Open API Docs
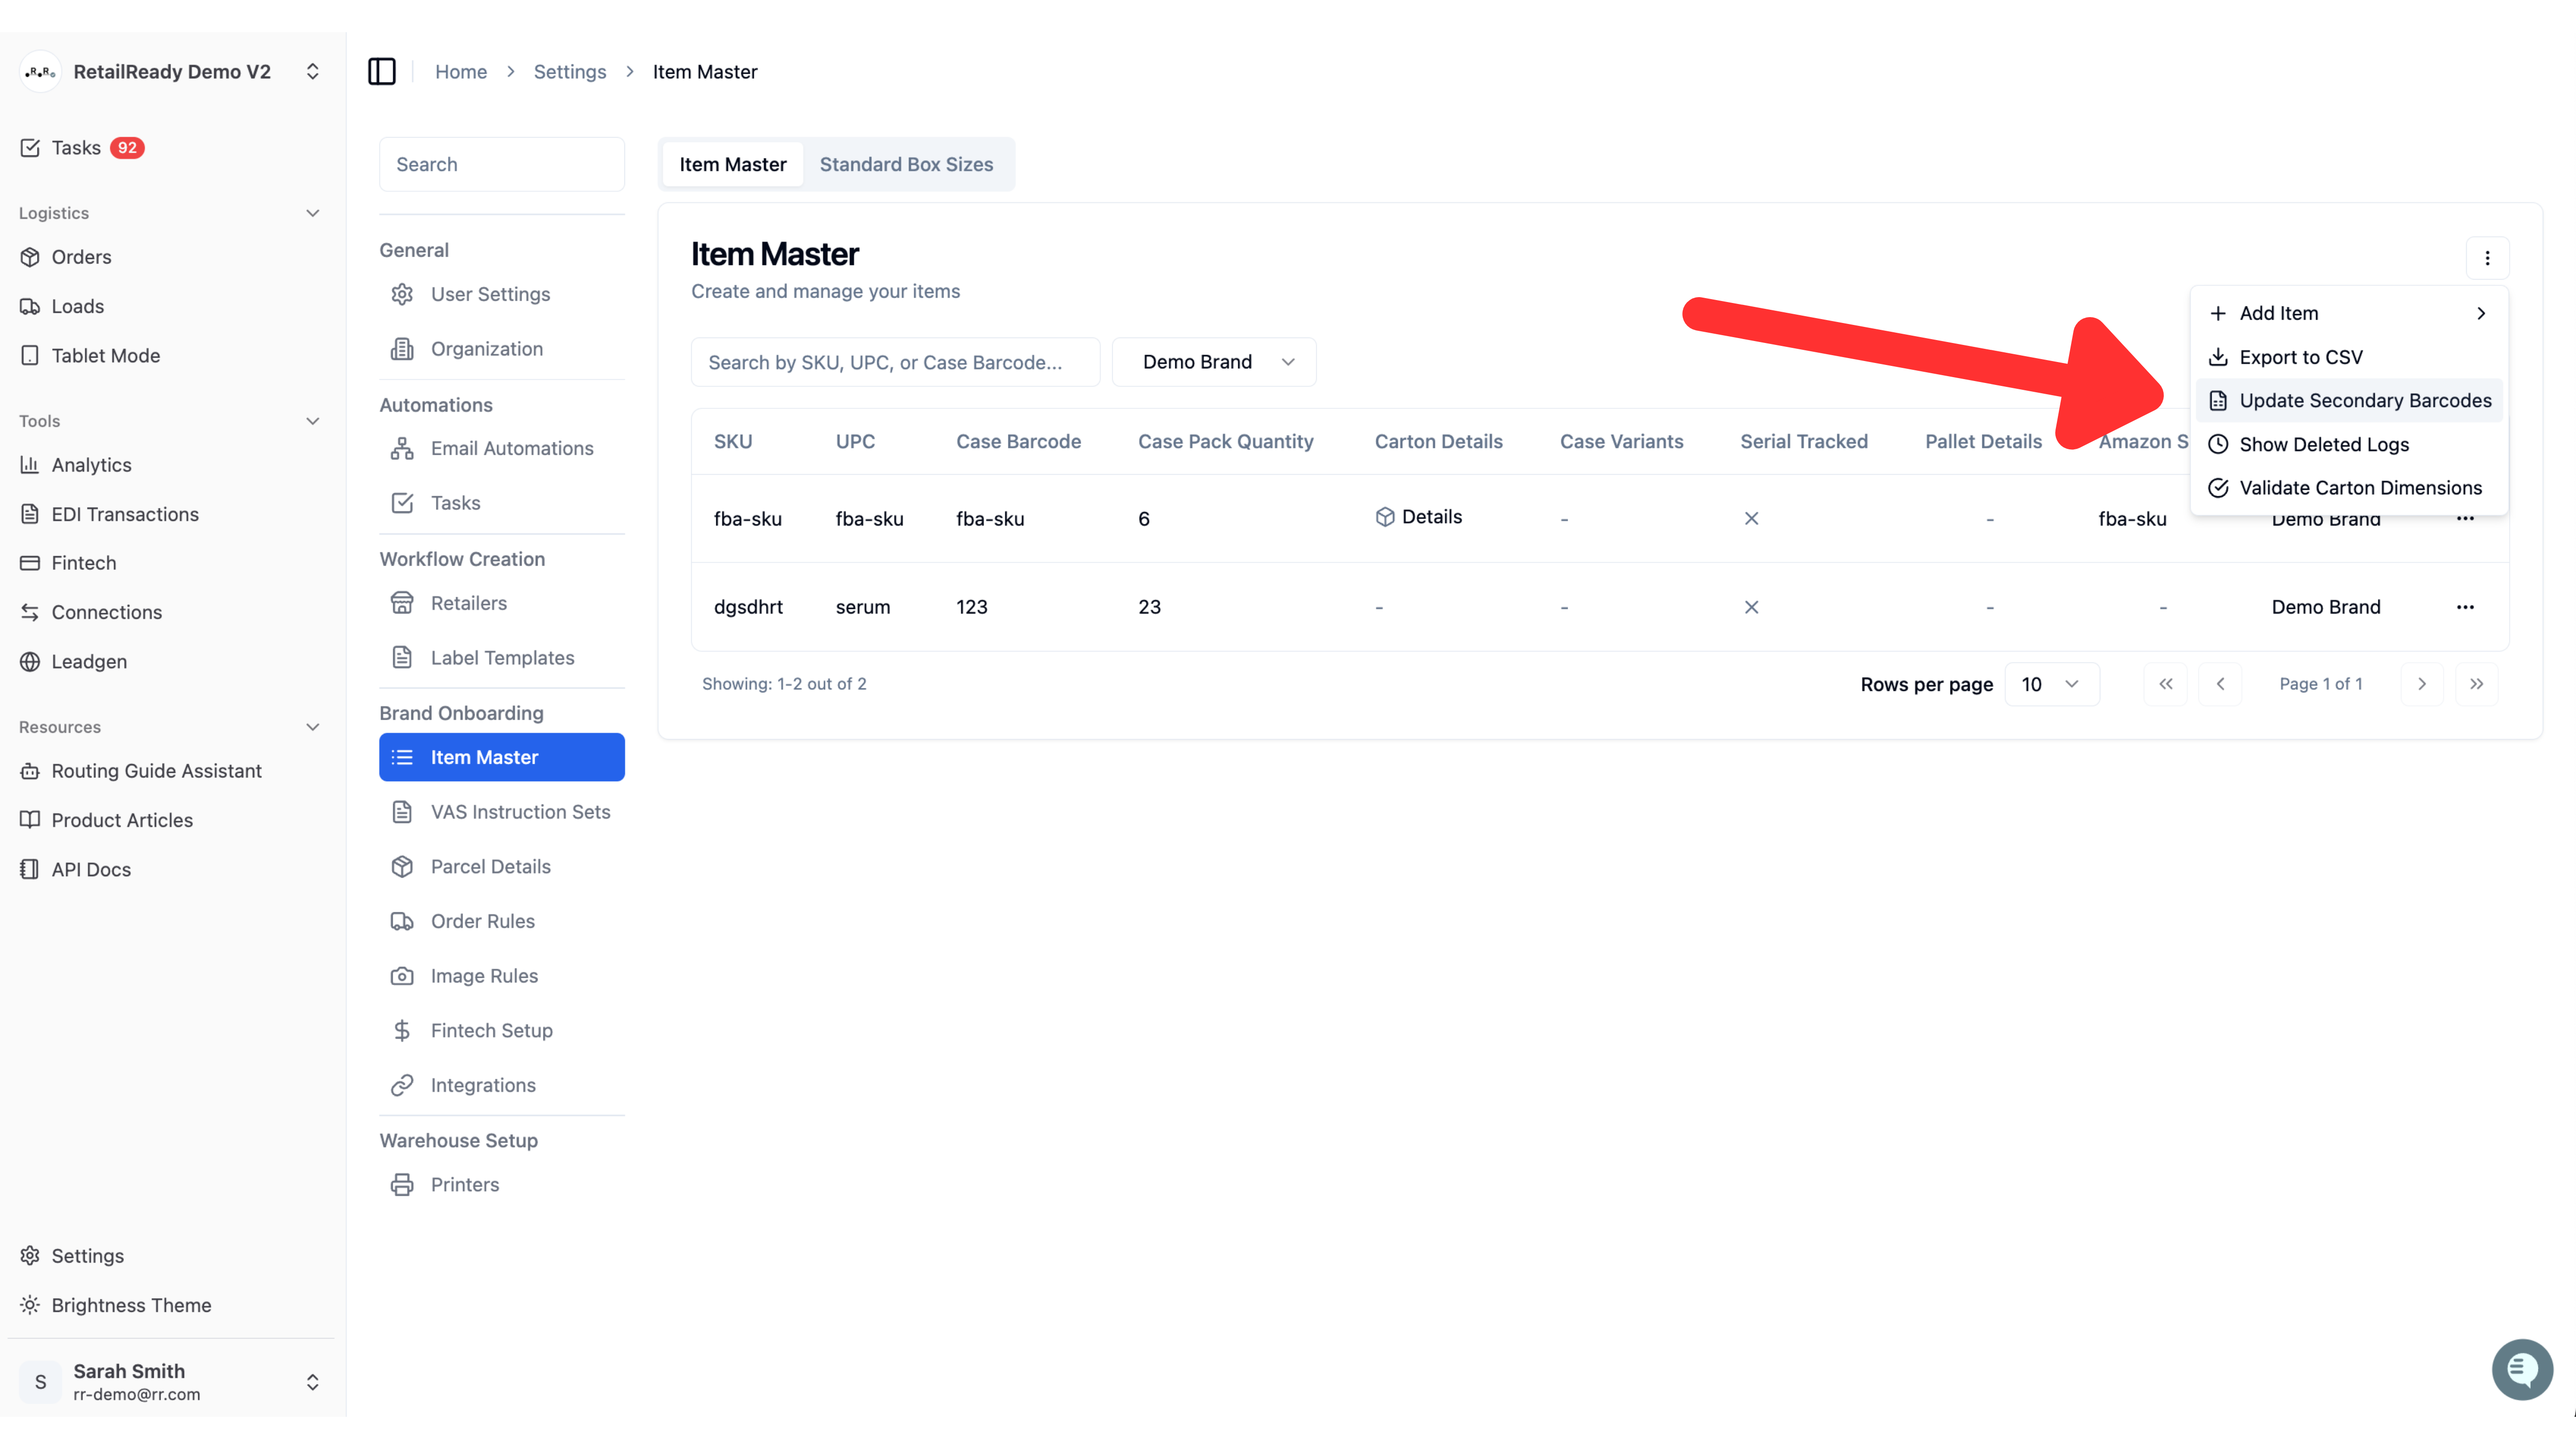The width and height of the screenshot is (2576, 1449). tap(75, 869)
